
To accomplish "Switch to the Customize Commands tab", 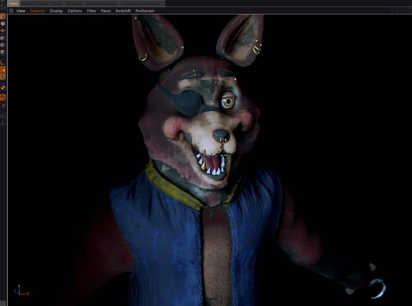I will (x=142, y=3).
